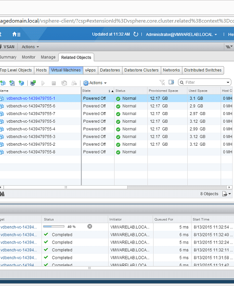The width and height of the screenshot is (234, 286).
Task: Open the Datastore Clusters sub-tab
Action: [x=141, y=70]
